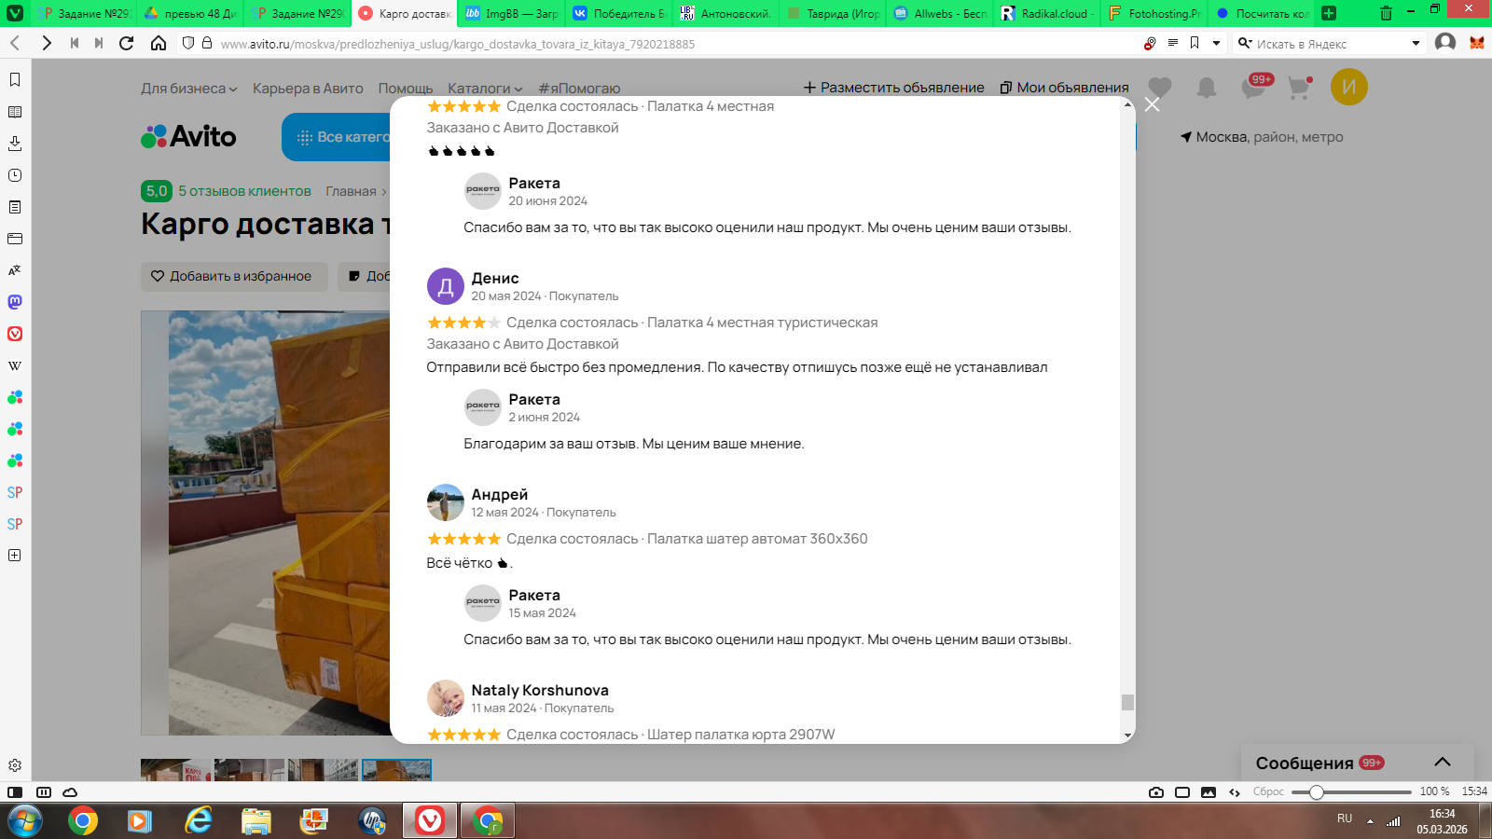
Task: Open the blocked location permission icon
Action: (1150, 43)
